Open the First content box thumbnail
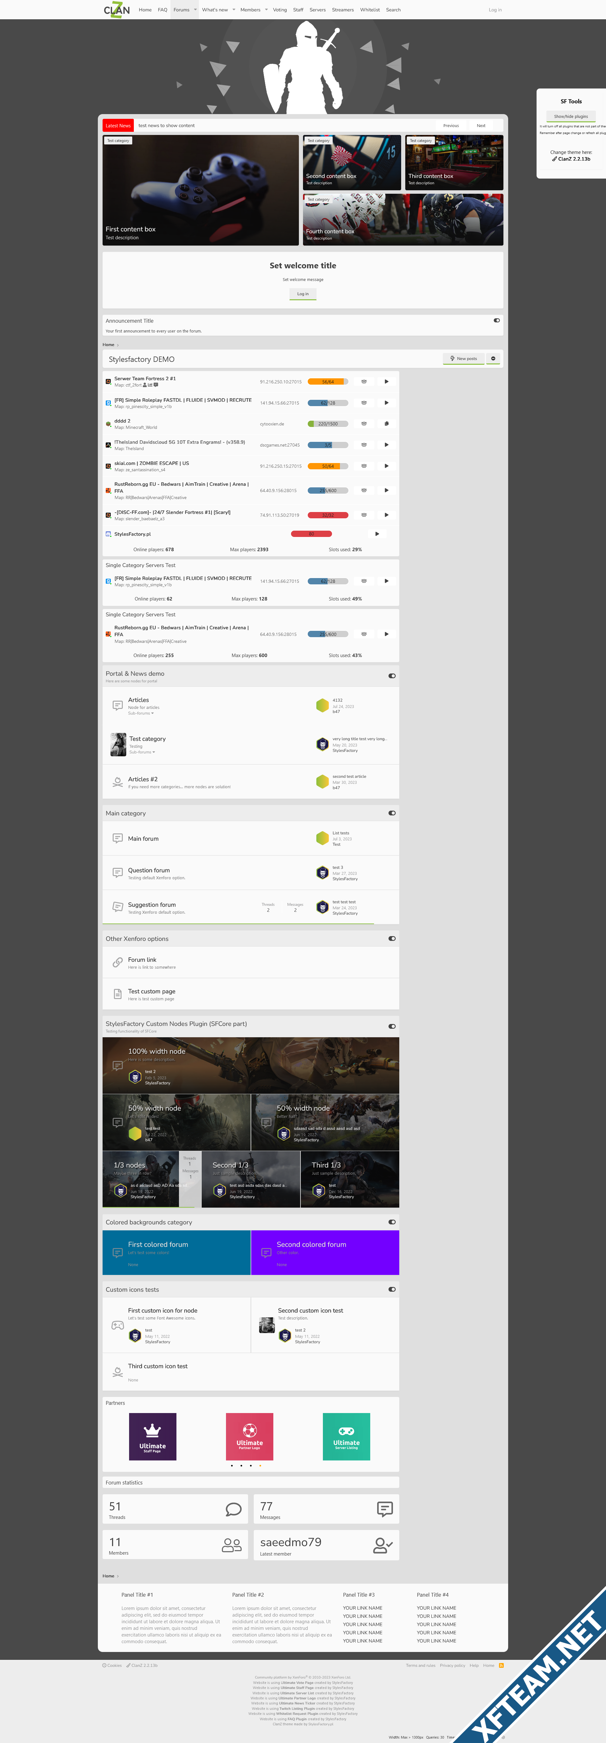 click(201, 190)
